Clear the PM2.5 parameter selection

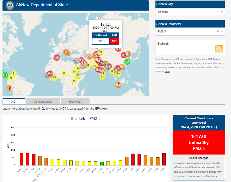pyautogui.click(x=218, y=31)
